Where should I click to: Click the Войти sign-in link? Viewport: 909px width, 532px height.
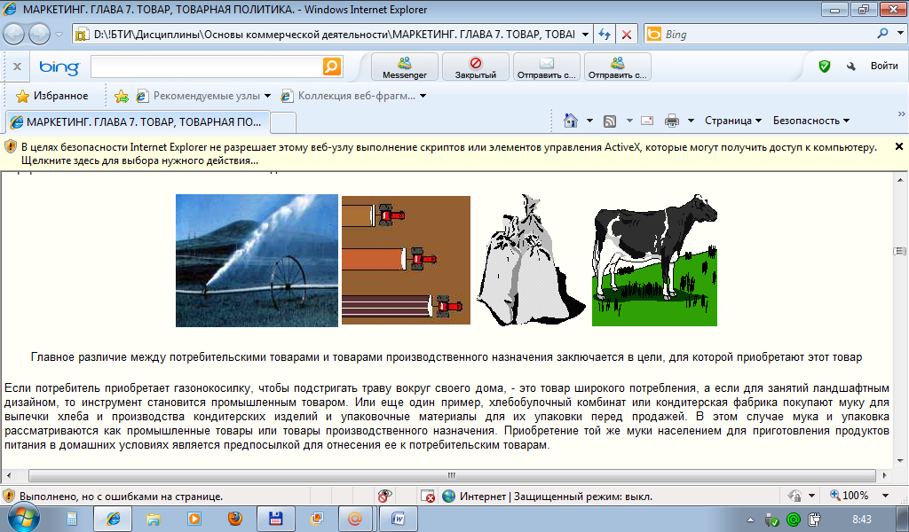tap(884, 66)
